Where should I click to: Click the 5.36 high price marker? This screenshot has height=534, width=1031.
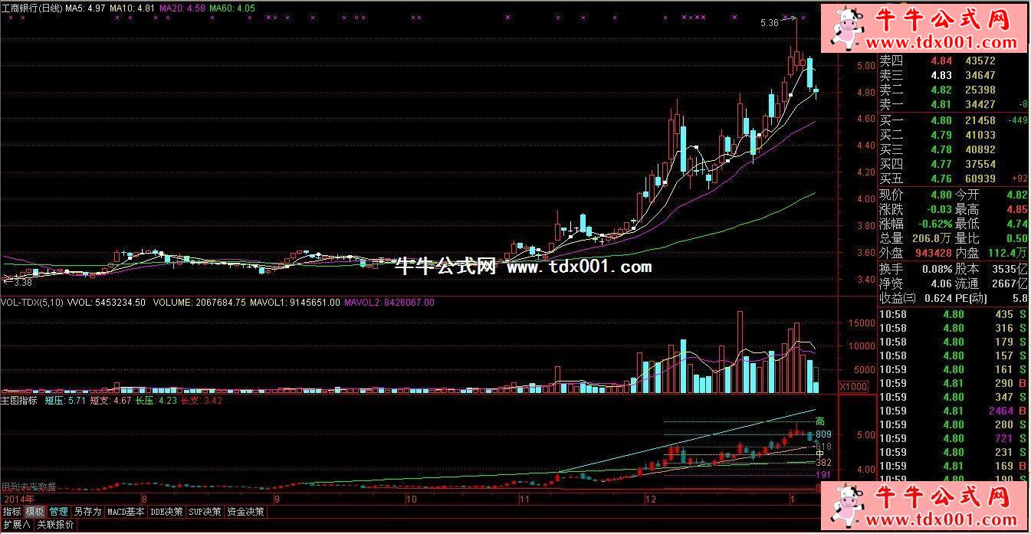point(769,23)
